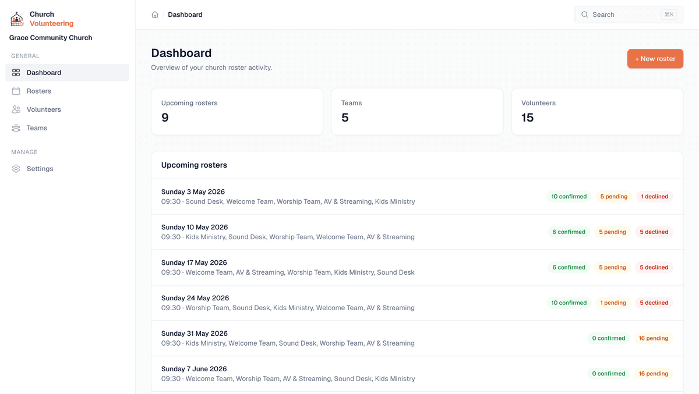The width and height of the screenshot is (699, 394).
Task: Click 5 pending badge on 3 May row
Action: 614,197
